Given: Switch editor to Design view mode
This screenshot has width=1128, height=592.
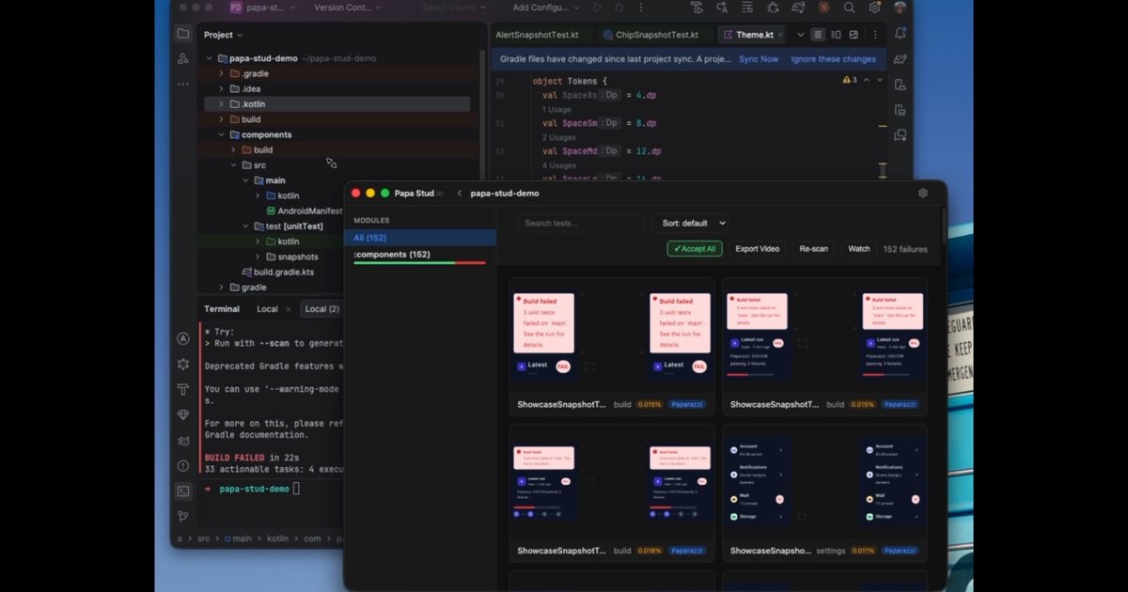Looking at the screenshot, I should pyautogui.click(x=854, y=35).
